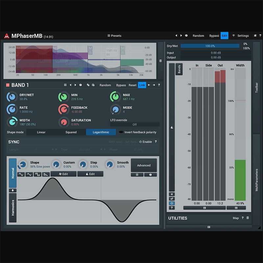263x263 pixels.
Task: Click the WIDTH knob
Action: click(x=12, y=122)
